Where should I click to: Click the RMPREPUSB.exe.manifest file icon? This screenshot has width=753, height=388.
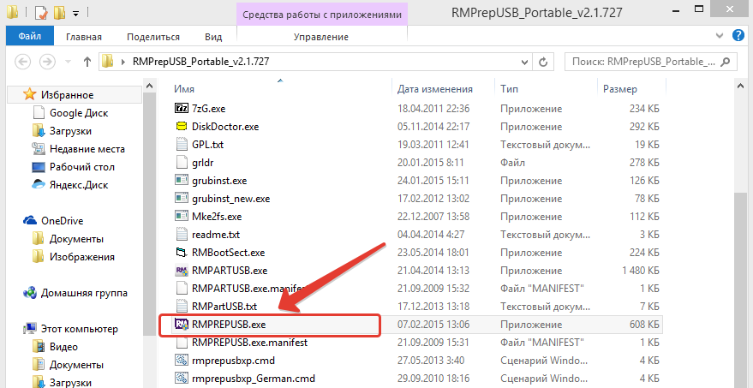tap(181, 343)
